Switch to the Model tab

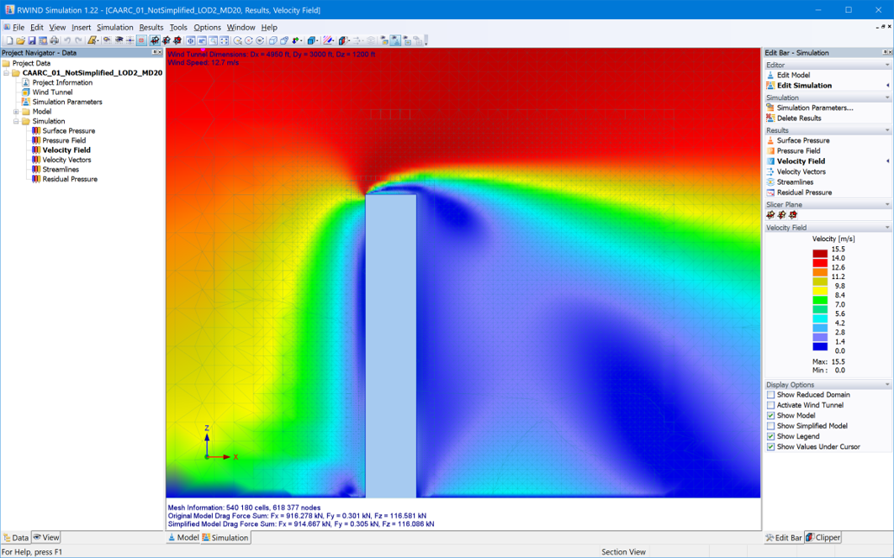click(x=183, y=537)
